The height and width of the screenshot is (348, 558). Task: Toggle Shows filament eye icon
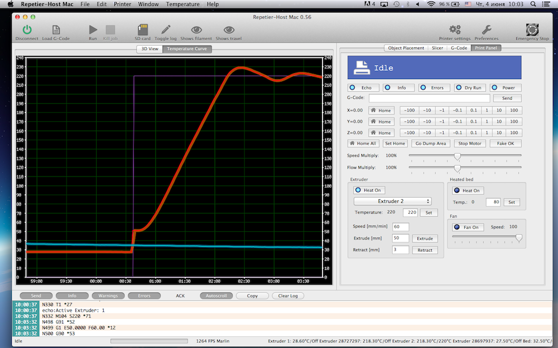click(196, 30)
